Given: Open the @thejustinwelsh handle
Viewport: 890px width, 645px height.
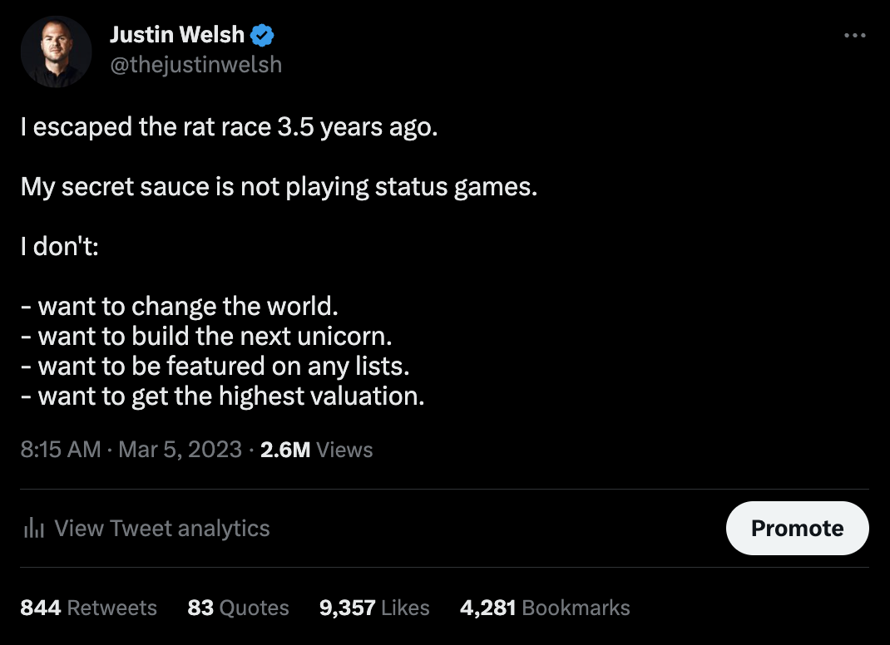Looking at the screenshot, I should click(195, 65).
